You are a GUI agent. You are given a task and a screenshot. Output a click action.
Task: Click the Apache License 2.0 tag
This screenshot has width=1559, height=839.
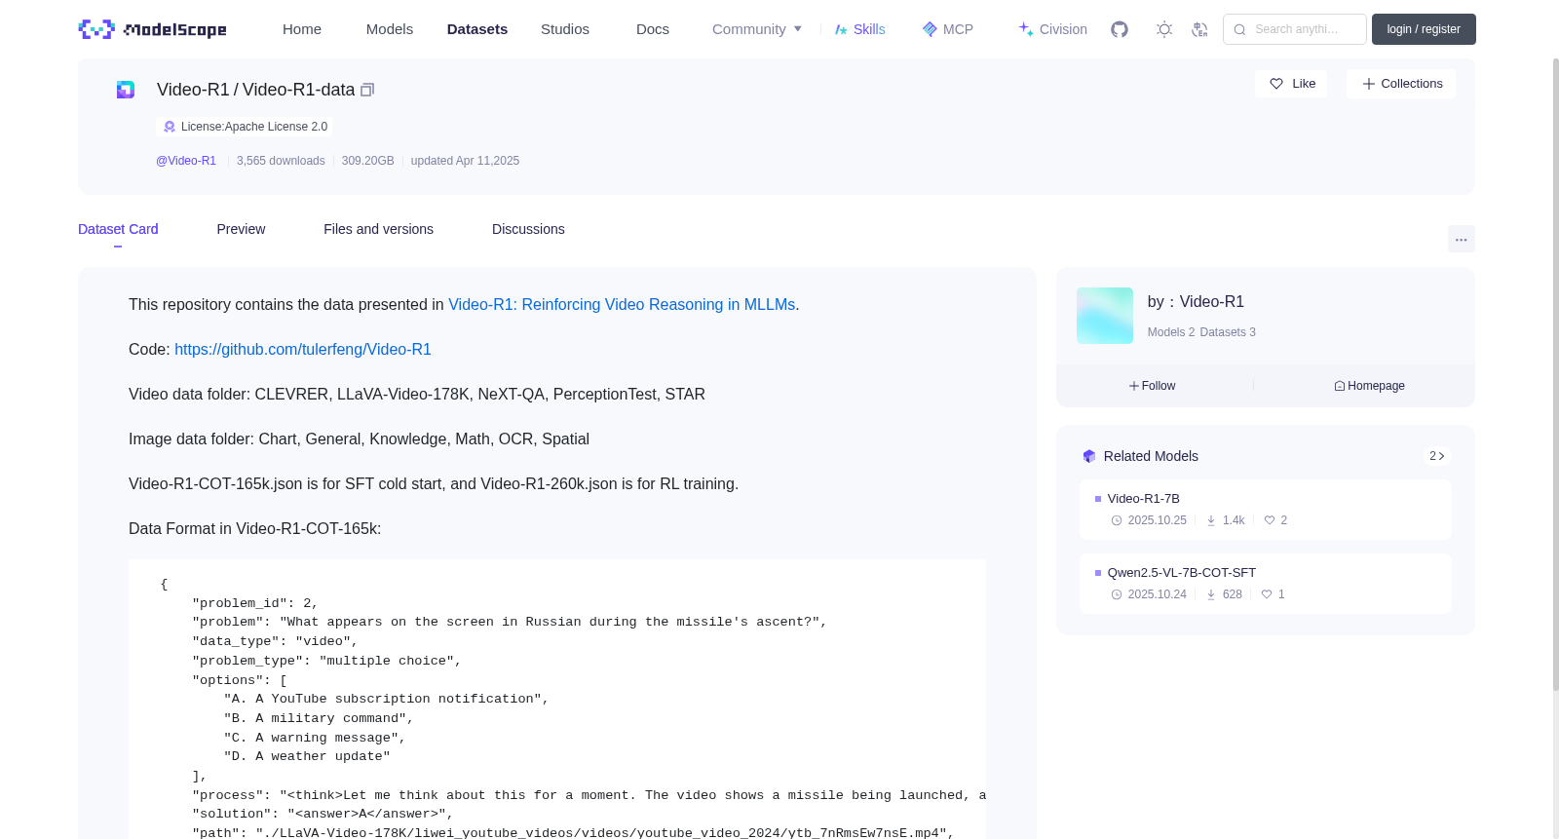point(245,127)
